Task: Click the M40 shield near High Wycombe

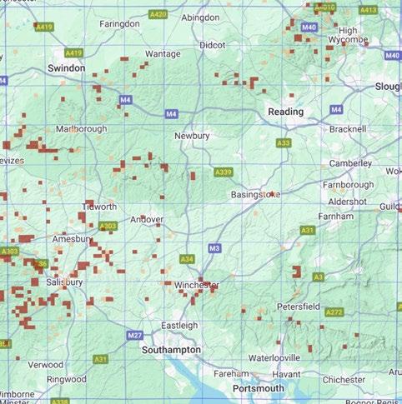Action: (309, 27)
